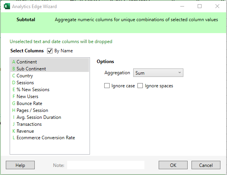The width and height of the screenshot is (227, 175).
Task: Open the Aggregation dropdown
Action: [x=158, y=73]
